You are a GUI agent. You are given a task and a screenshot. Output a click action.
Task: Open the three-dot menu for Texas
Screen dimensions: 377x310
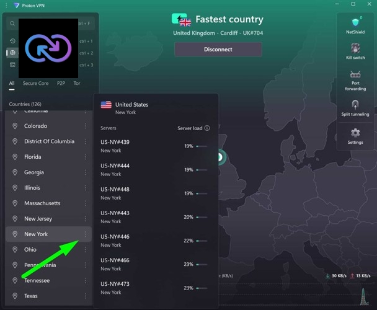click(x=86, y=296)
